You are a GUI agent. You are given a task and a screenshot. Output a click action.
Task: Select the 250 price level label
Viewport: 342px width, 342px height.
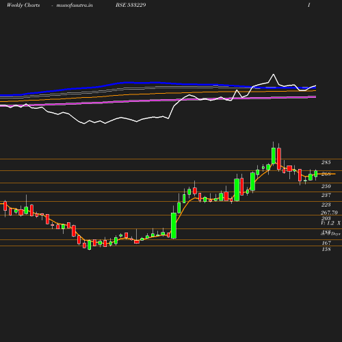coord(326,186)
